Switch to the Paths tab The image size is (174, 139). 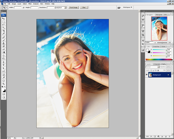(164, 64)
